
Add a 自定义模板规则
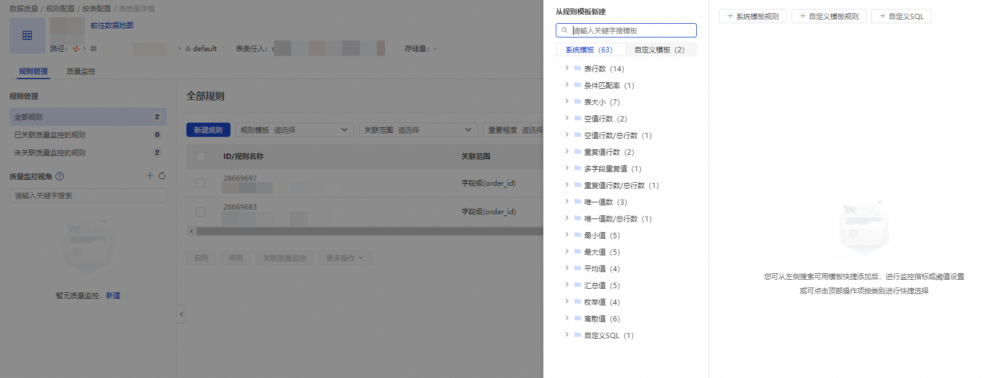point(829,16)
